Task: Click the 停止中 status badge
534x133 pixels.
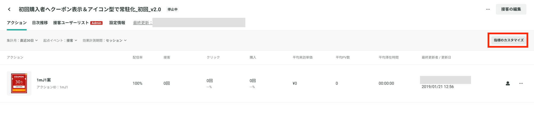Action: (x=172, y=9)
